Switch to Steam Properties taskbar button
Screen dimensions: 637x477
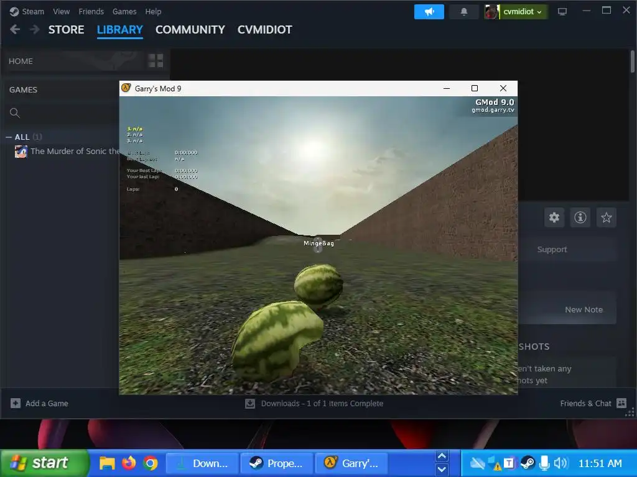point(276,463)
